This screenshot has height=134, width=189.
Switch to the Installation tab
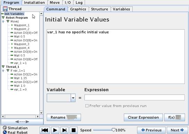(34, 2)
